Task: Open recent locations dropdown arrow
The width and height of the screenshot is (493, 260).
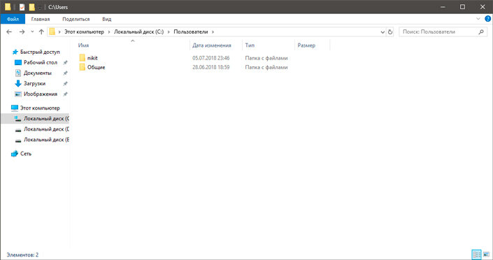Action: 32,31
